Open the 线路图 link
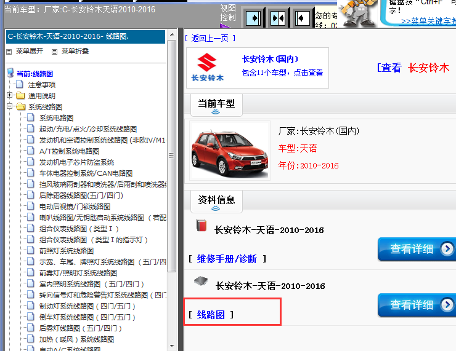This screenshot has height=351, width=456. 211,315
